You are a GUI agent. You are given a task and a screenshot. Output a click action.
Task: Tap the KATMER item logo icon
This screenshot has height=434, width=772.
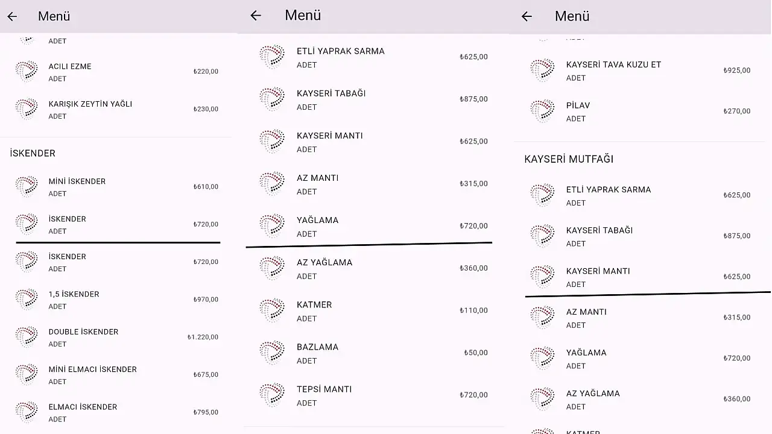point(272,310)
